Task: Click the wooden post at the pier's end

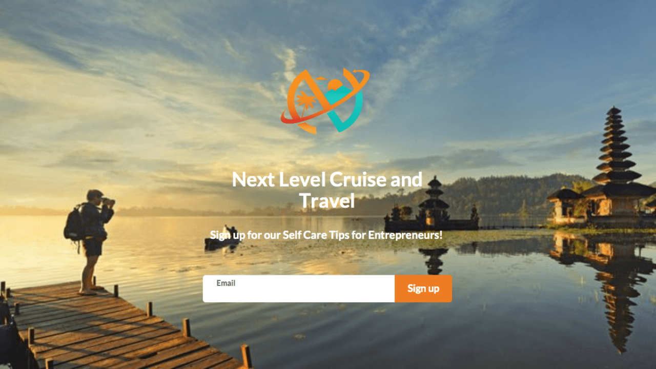Action: point(247,356)
